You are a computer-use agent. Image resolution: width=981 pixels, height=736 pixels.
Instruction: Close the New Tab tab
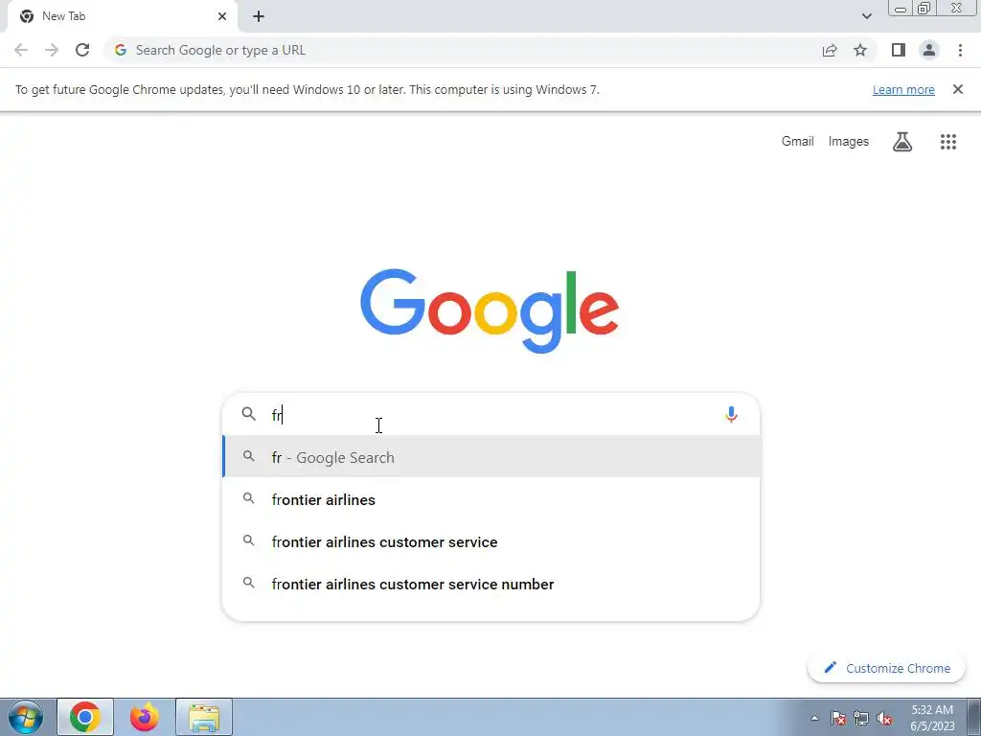tap(222, 16)
